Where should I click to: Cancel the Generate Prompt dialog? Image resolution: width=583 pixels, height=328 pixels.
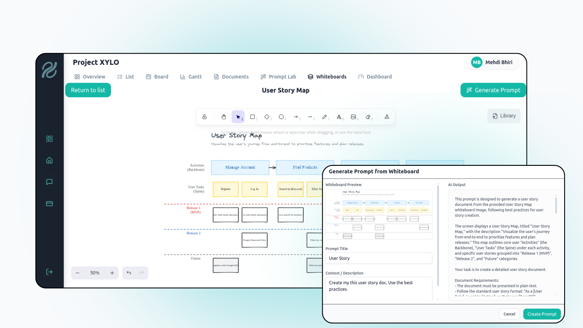pos(509,314)
